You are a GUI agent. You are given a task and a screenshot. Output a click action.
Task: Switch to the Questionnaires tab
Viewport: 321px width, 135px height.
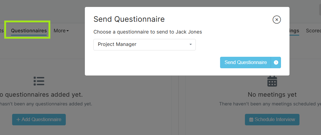tap(29, 31)
